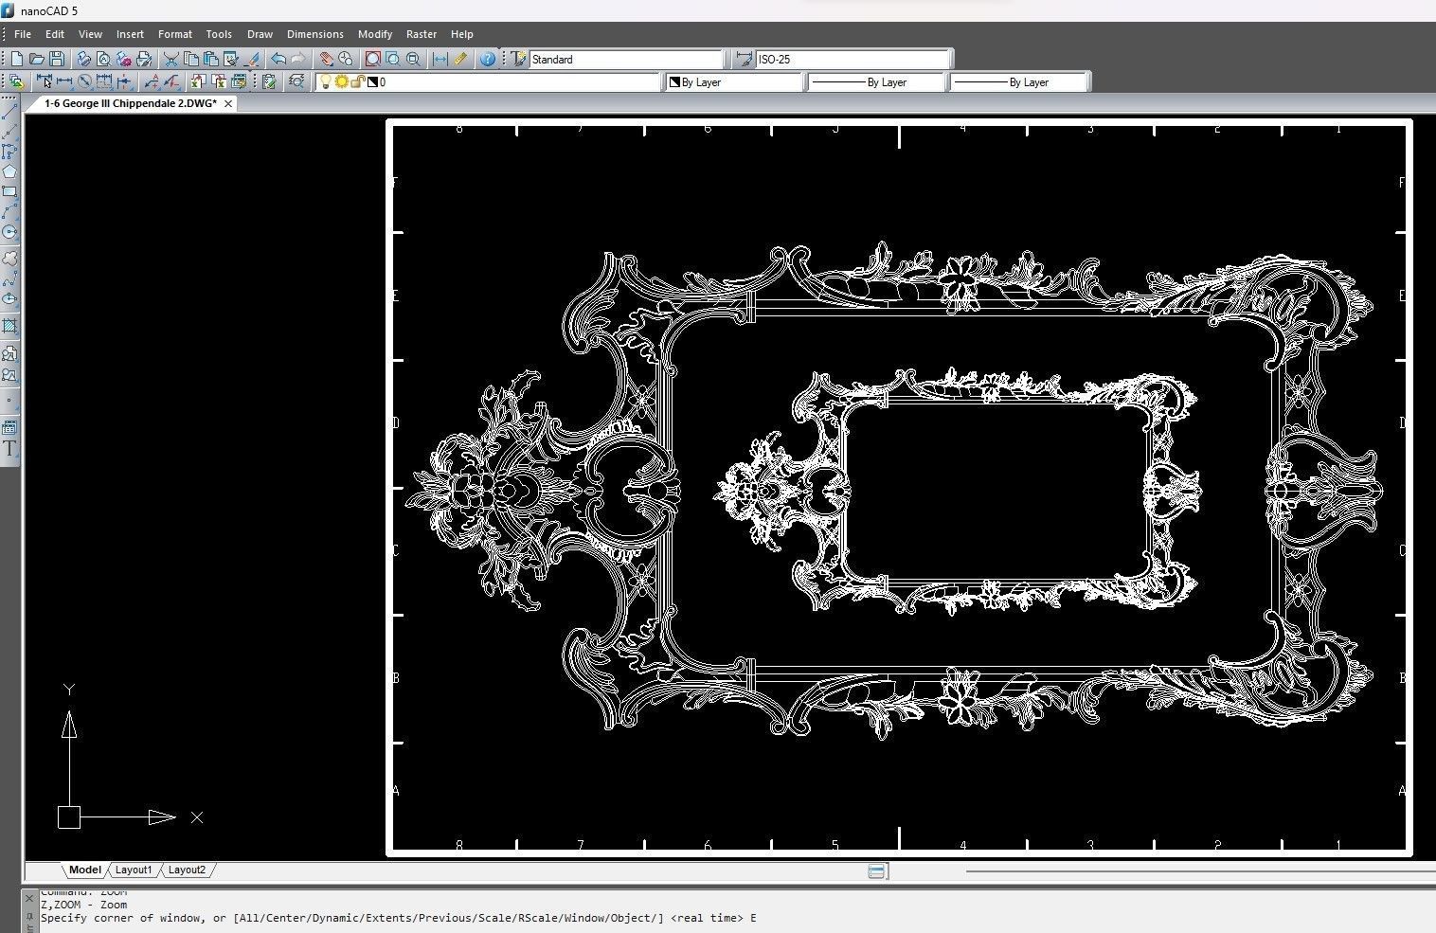Open the lineweight By Layer dropdown
The height and width of the screenshot is (933, 1436).
(1019, 82)
